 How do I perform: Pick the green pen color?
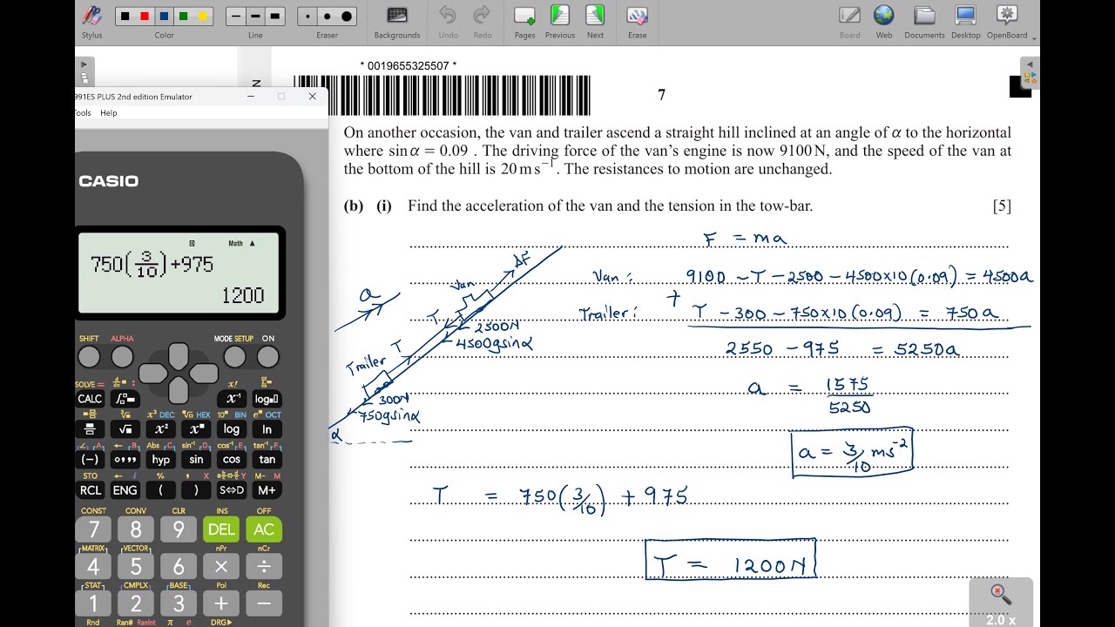click(183, 17)
